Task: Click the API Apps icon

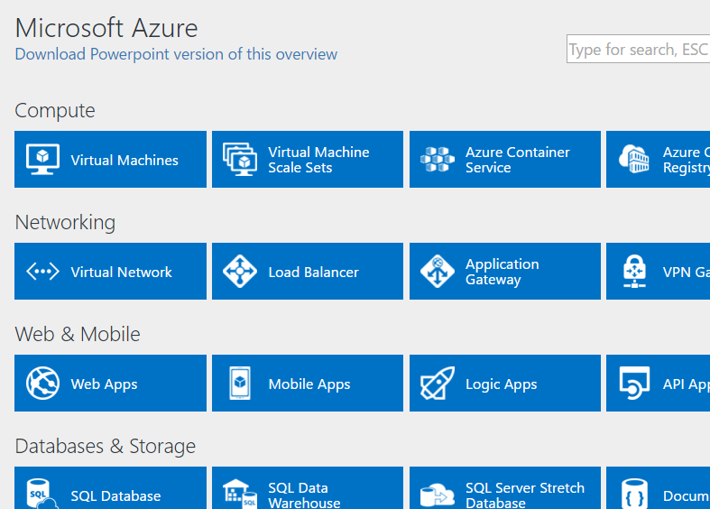Action: pos(634,384)
